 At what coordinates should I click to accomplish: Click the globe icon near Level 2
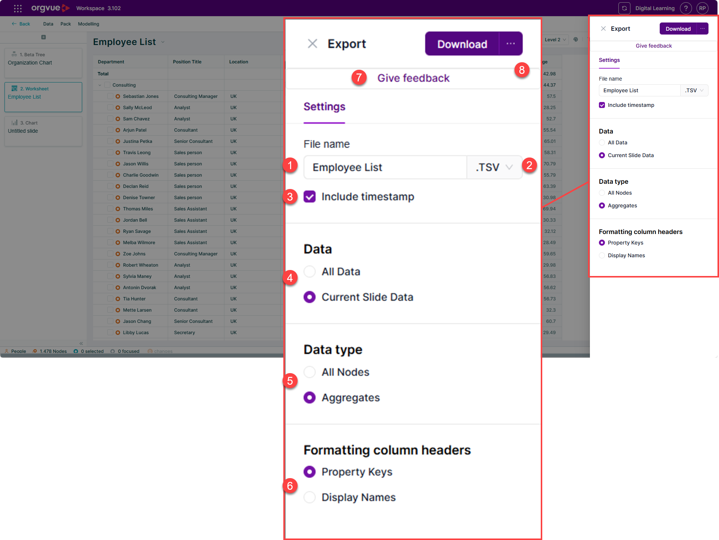(x=576, y=39)
